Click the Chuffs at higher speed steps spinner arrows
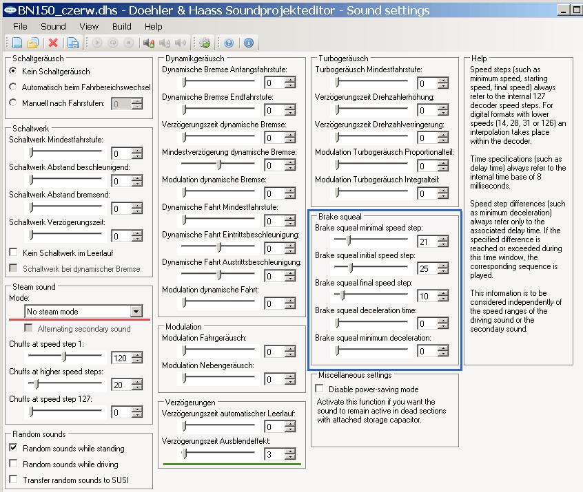The width and height of the screenshot is (583, 492). point(137,385)
